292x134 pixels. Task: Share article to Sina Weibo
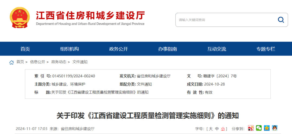coord(251,128)
